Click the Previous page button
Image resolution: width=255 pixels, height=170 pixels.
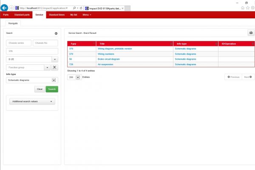(233, 77)
